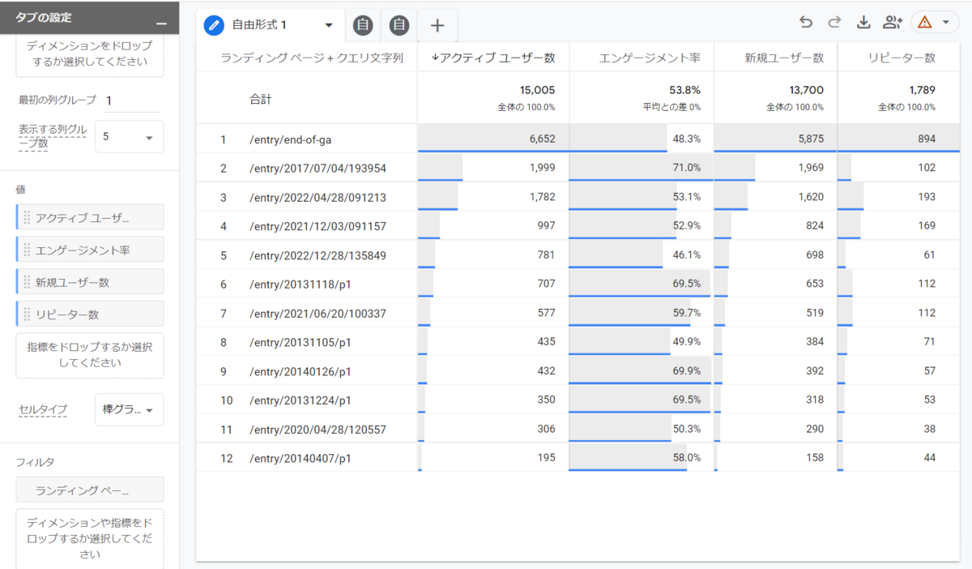Click the total 13,700 new users cell
Screen dimensions: 972x569
click(776, 98)
